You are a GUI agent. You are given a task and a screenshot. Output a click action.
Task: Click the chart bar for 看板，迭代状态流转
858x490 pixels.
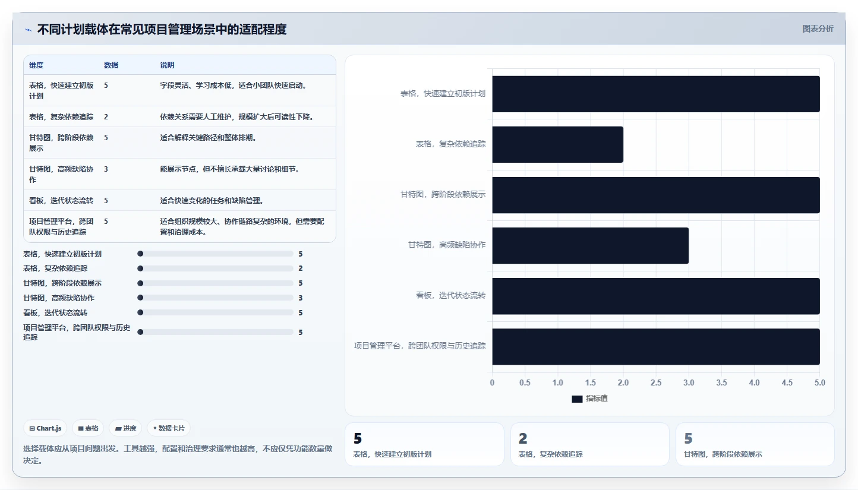(x=656, y=296)
